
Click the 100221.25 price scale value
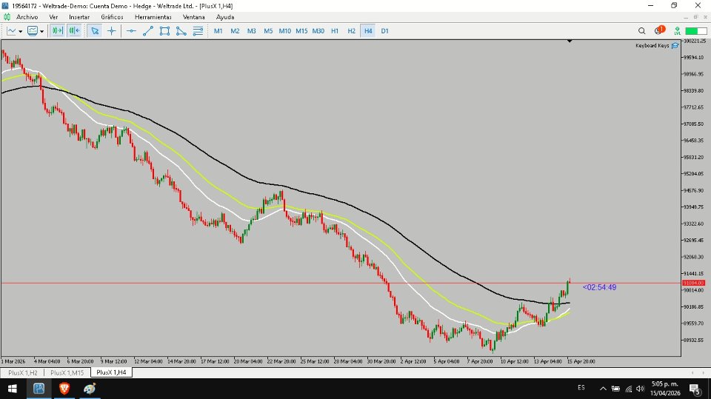tap(696, 41)
